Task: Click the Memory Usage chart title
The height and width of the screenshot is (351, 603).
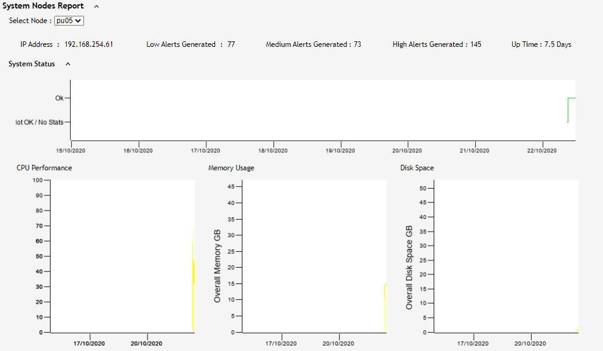Action: (231, 168)
